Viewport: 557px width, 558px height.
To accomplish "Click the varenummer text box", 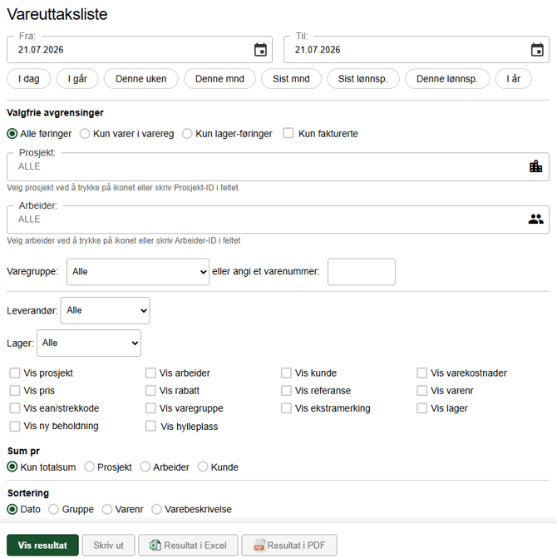I will [362, 272].
